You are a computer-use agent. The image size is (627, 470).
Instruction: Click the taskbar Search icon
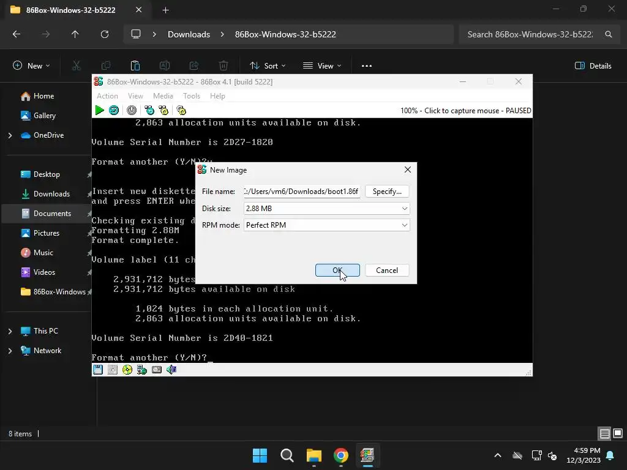(287, 455)
